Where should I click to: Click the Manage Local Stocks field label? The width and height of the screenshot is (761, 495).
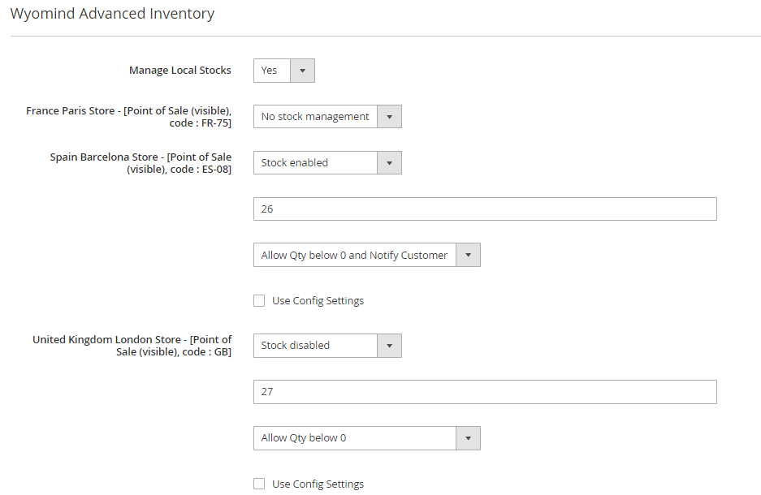[x=179, y=71]
